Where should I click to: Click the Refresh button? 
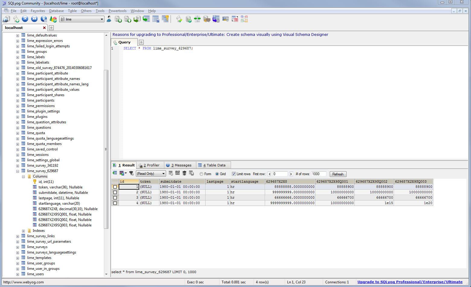338,174
